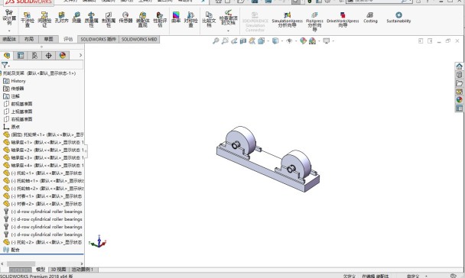
Task: Switch to DimXpertManager crosshair tab
Action: [x=48, y=55]
